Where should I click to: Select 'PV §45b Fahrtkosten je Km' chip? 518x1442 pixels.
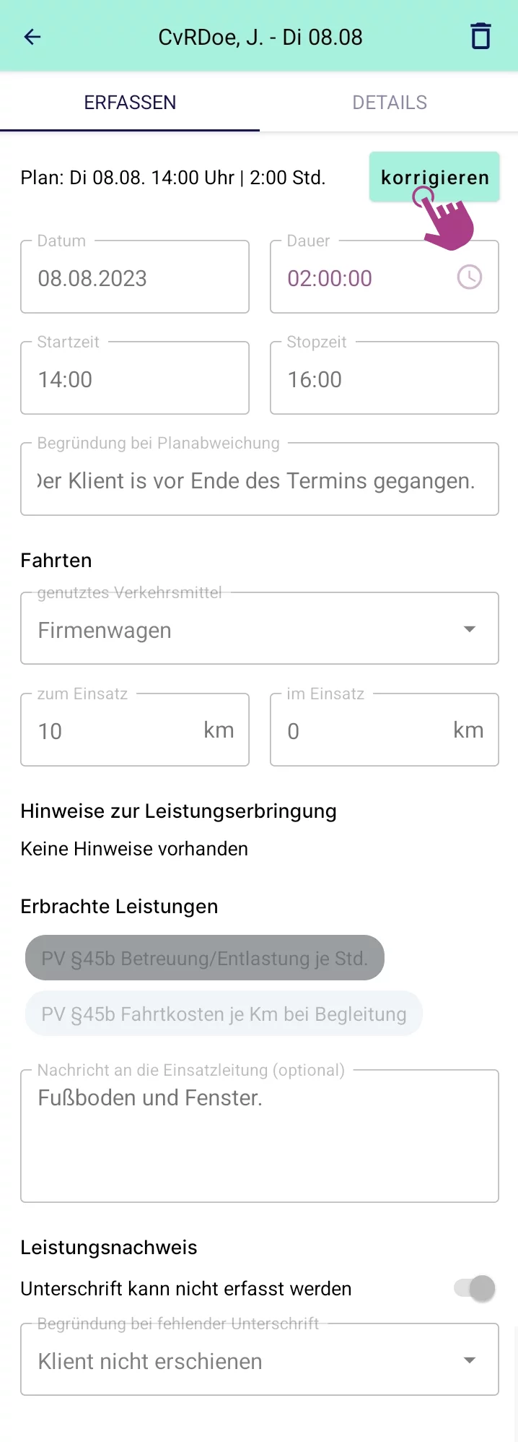[x=224, y=1014]
